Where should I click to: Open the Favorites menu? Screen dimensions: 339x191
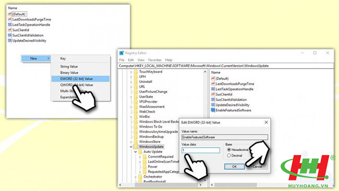(155, 60)
